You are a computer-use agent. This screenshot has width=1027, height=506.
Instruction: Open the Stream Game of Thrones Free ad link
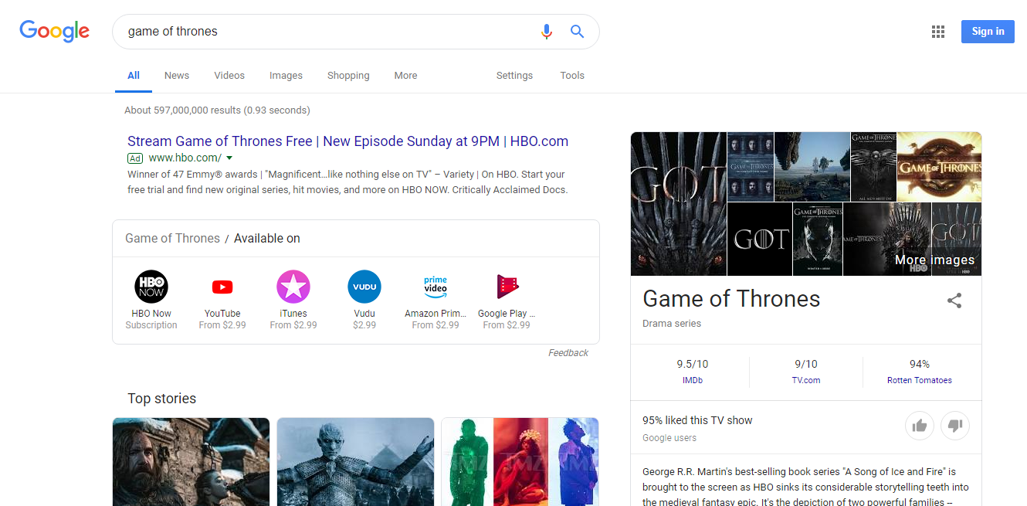(347, 141)
